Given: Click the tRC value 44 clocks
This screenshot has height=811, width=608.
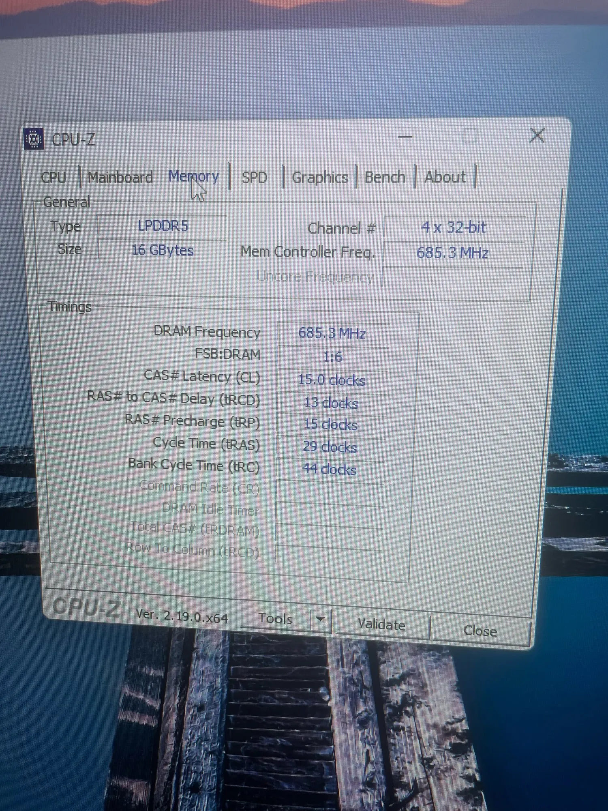Looking at the screenshot, I should pyautogui.click(x=330, y=469).
